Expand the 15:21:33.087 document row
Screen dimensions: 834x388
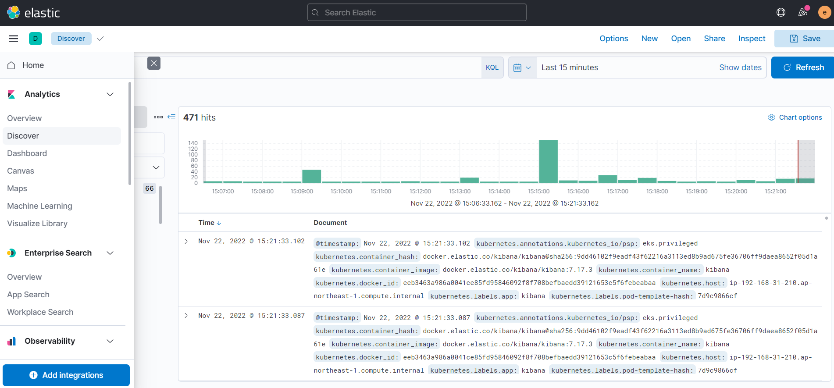tap(186, 316)
